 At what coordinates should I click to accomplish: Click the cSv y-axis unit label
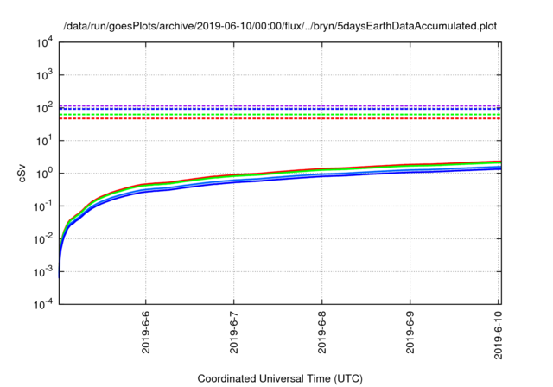pyautogui.click(x=22, y=173)
